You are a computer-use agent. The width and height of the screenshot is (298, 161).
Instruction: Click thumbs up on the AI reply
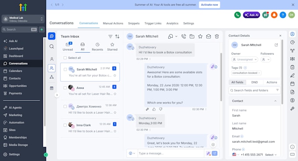click(x=154, y=109)
